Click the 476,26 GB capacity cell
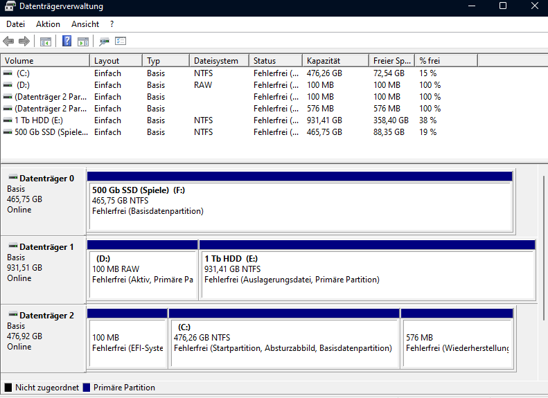This screenshot has width=548, height=398. pos(324,73)
